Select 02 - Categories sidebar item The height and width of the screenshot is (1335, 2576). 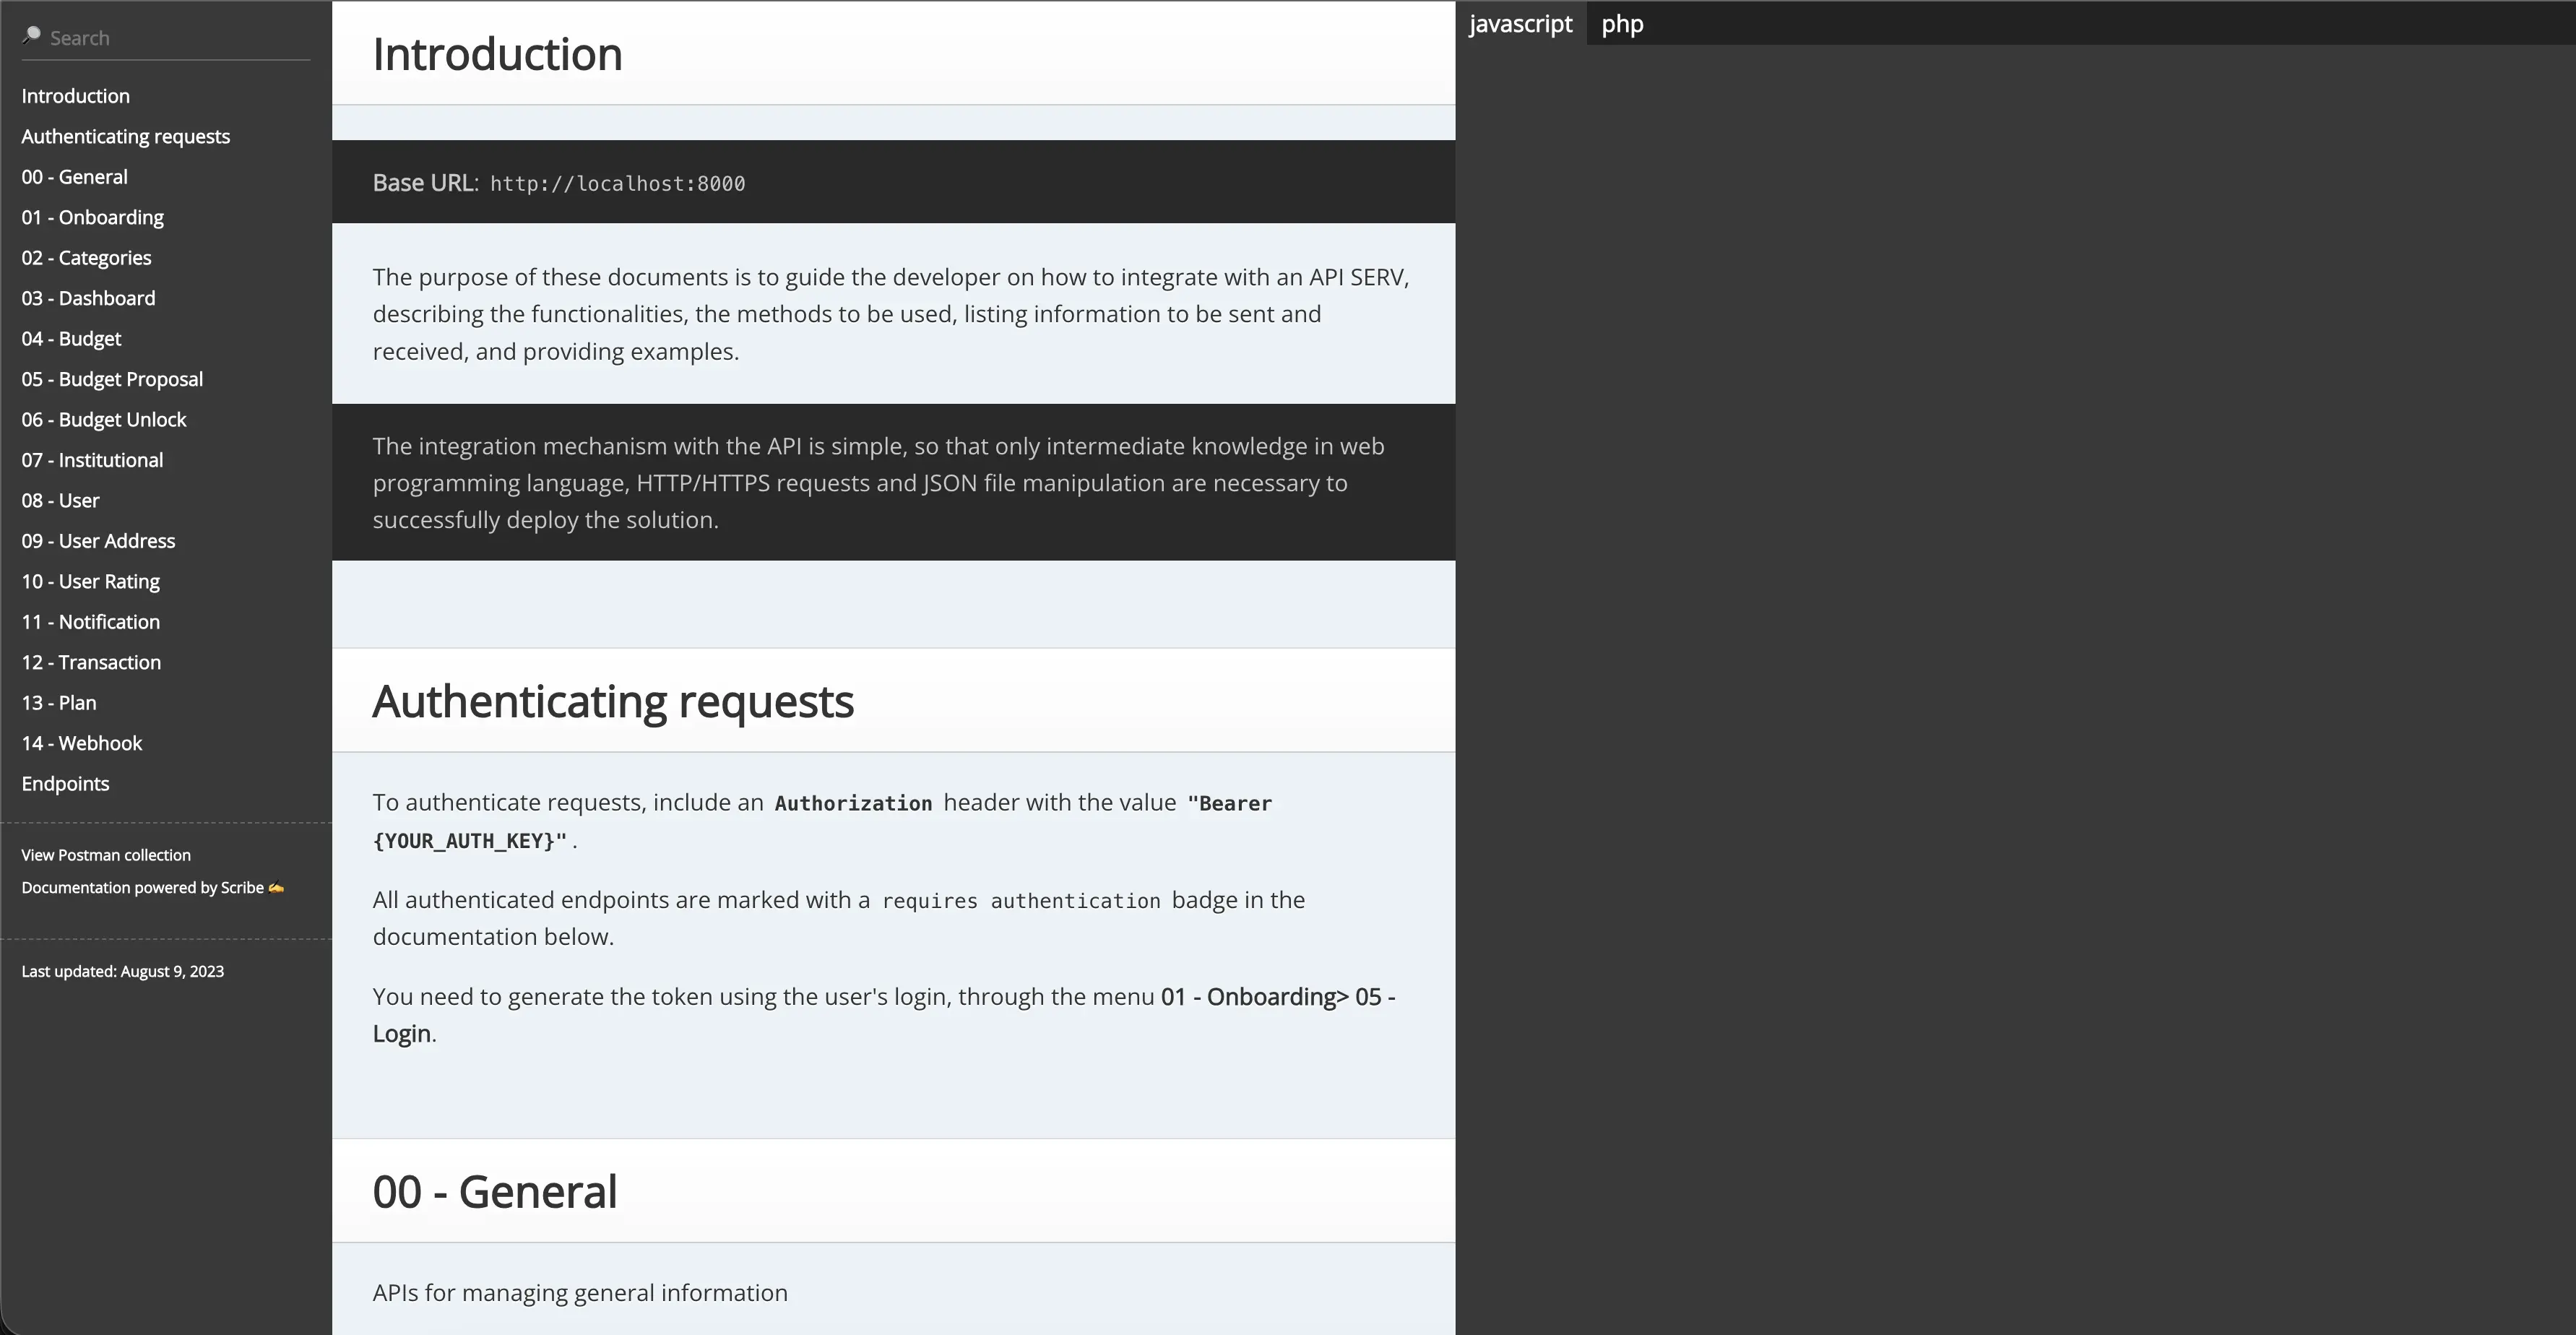[x=87, y=258]
